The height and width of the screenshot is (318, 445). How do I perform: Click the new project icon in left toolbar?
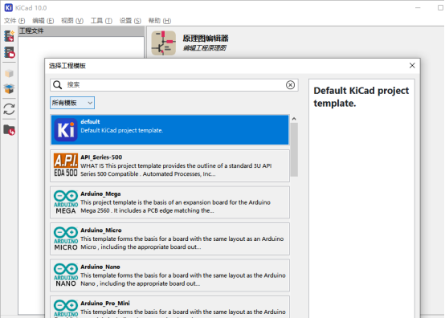tap(9, 36)
